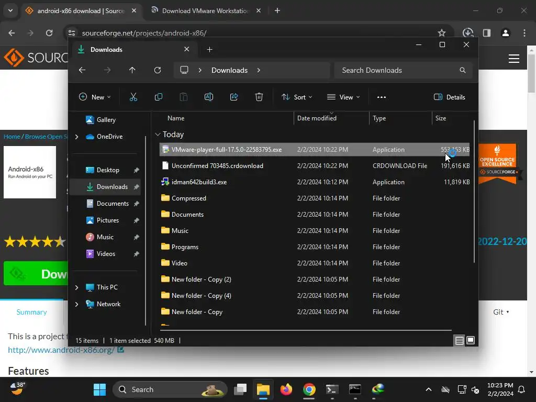536x402 pixels.
Task: Expand the This PC tree node
Action: [76, 287]
